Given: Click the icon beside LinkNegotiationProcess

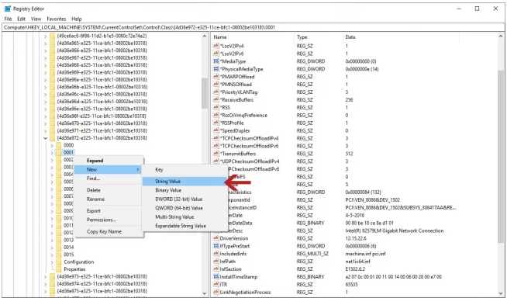Looking at the screenshot, I should [x=216, y=292].
